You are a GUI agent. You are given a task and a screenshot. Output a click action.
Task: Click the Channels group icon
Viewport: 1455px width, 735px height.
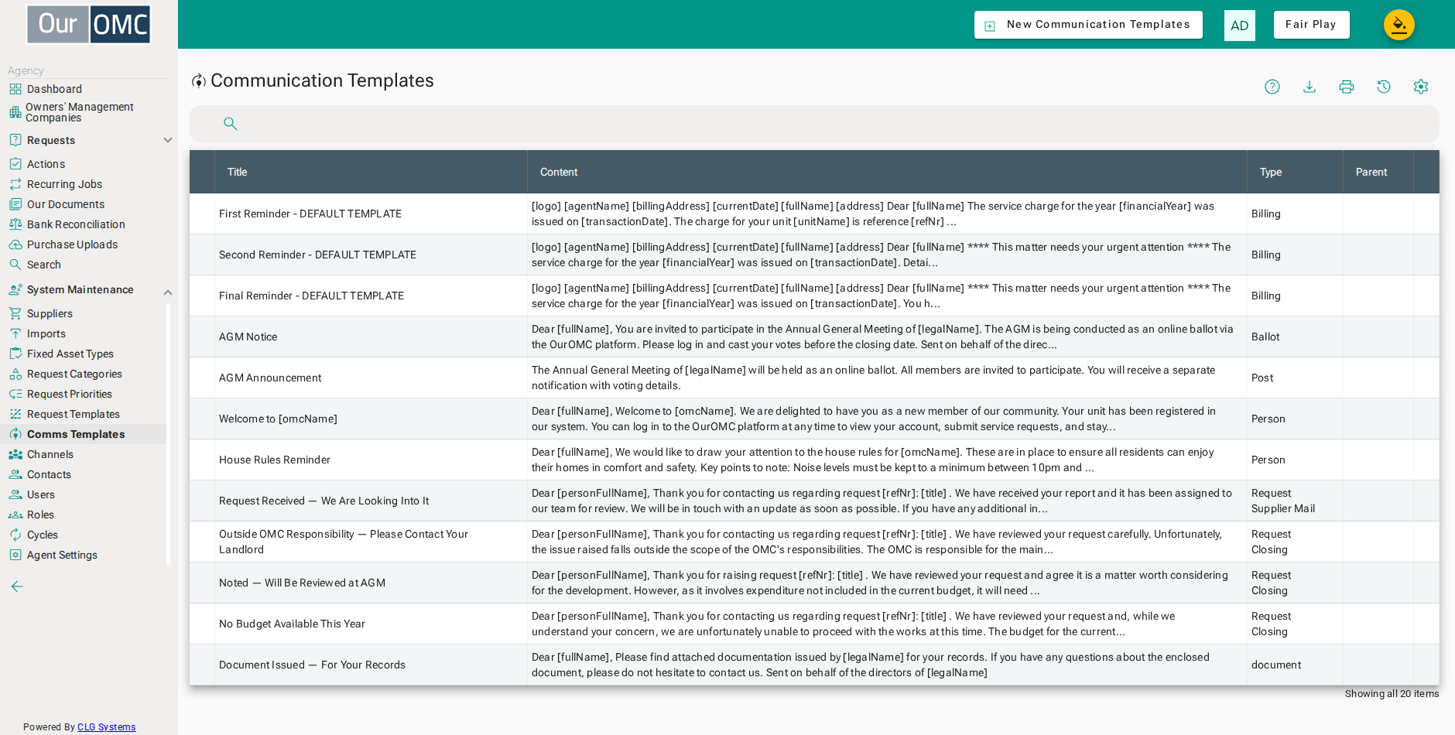coord(15,454)
